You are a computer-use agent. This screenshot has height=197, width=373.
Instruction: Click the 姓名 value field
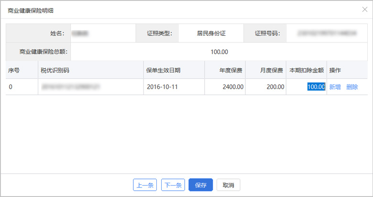103,33
